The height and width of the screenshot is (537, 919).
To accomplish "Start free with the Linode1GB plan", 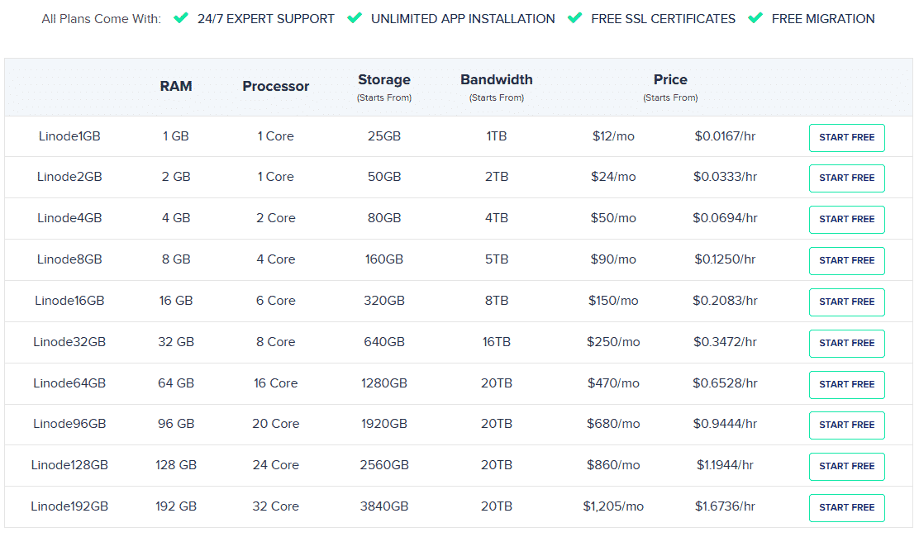I will (847, 138).
